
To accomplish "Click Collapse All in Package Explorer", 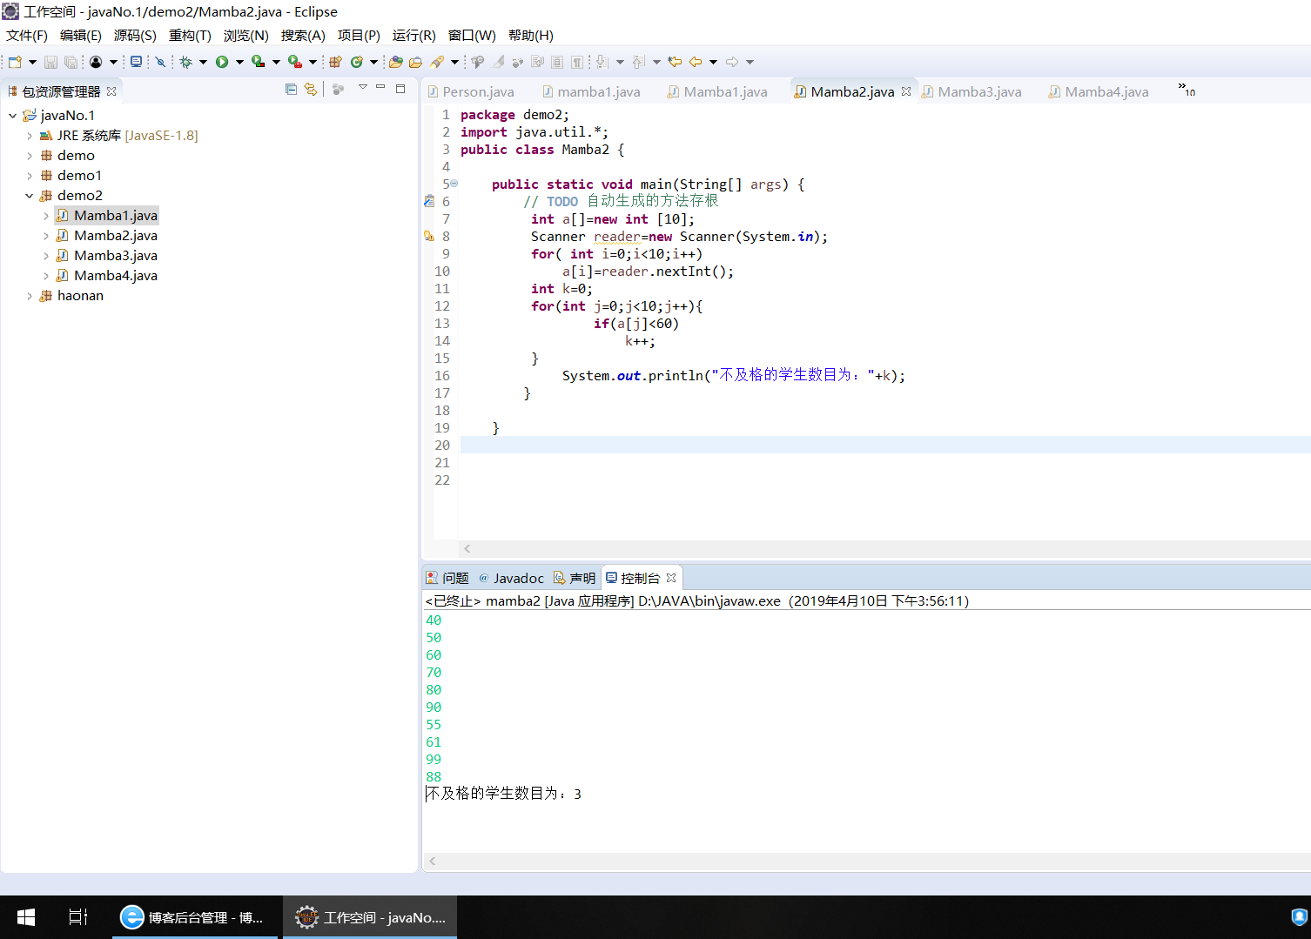I will point(291,89).
